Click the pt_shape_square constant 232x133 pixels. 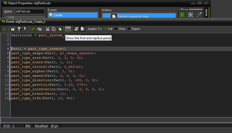[76, 53]
